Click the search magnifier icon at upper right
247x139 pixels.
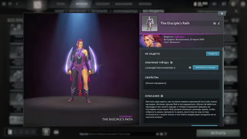tap(236, 11)
